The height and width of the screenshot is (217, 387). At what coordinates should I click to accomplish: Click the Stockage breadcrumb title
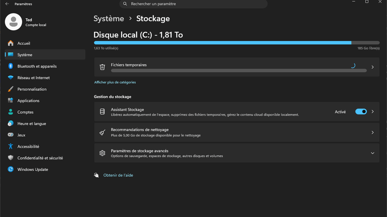pyautogui.click(x=153, y=19)
